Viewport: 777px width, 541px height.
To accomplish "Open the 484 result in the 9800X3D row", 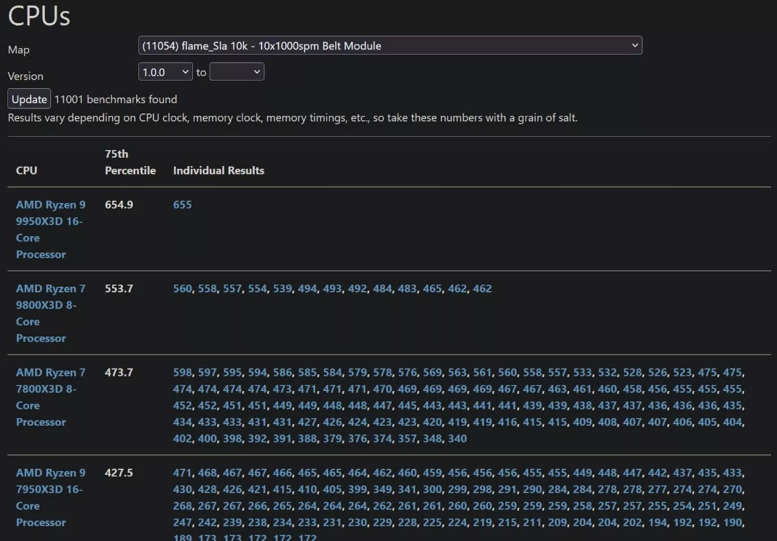I will point(382,288).
